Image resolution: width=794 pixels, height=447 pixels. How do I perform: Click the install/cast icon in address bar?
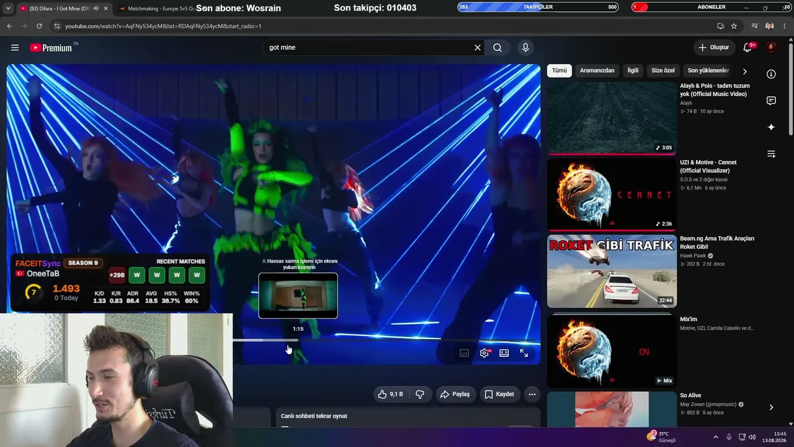720,26
